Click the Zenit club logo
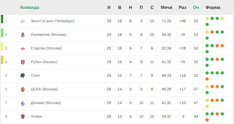Screen dimensions: 234x124 click(22, 21)
